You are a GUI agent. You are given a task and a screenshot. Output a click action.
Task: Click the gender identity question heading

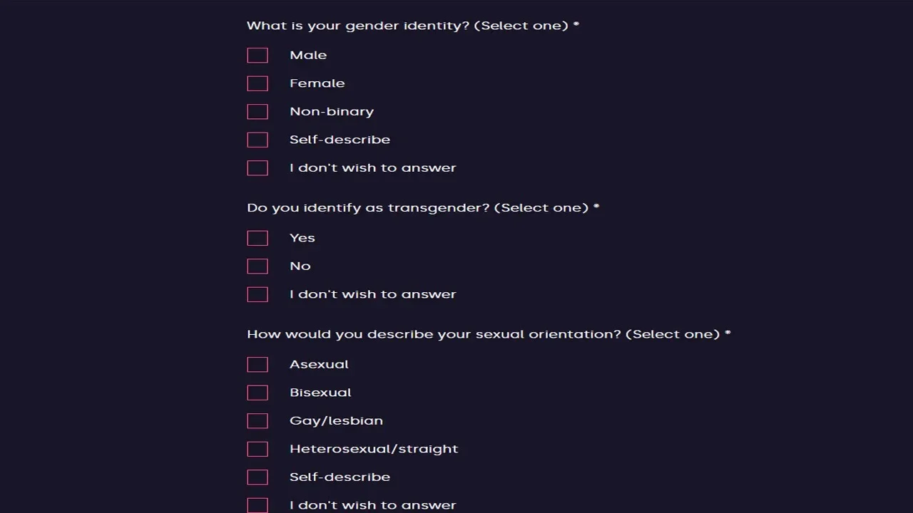coord(412,26)
